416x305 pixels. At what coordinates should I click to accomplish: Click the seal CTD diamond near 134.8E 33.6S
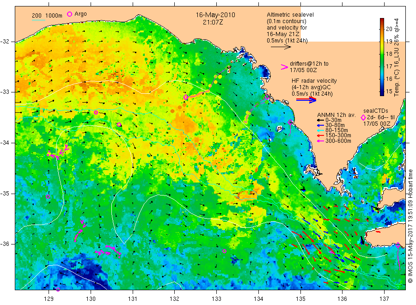[x=290, y=122]
